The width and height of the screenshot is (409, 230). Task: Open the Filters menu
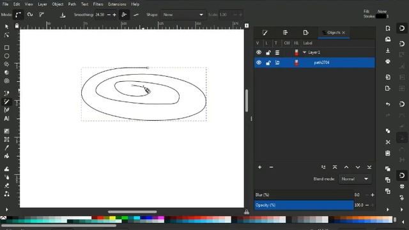[x=98, y=4]
